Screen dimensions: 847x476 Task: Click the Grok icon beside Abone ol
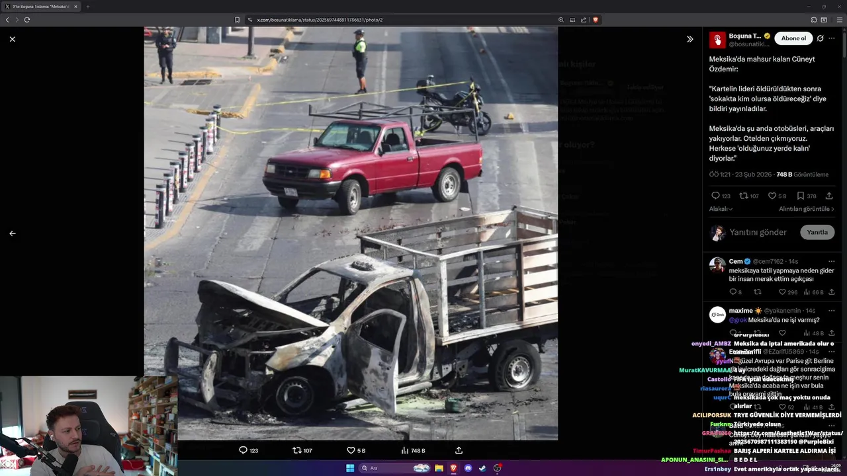[820, 38]
